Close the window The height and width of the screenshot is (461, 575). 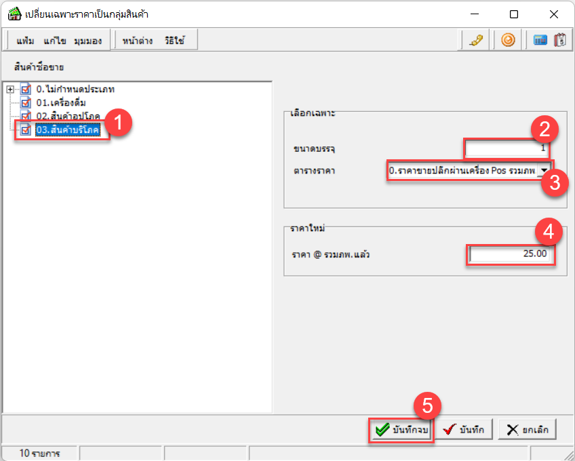[x=554, y=14]
